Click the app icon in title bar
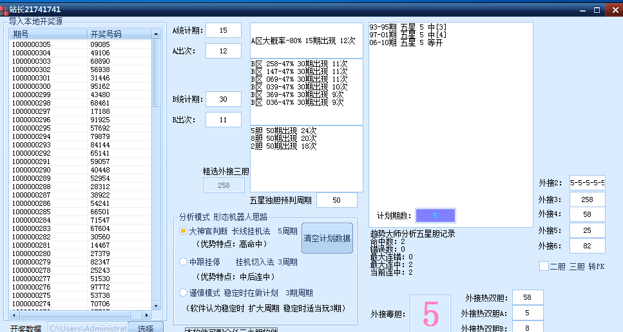This screenshot has width=623, height=332. [x=5, y=10]
